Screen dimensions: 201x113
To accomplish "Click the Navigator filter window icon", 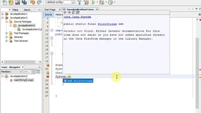I will point(38,72).
